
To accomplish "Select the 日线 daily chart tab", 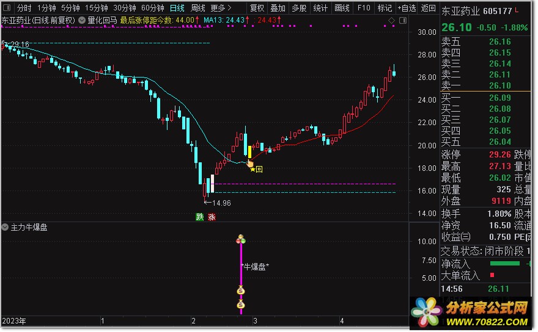I will click(177, 8).
